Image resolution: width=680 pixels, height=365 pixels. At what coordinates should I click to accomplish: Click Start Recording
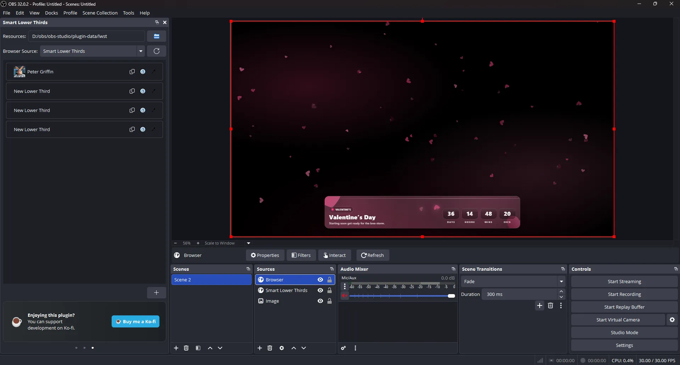click(x=624, y=294)
